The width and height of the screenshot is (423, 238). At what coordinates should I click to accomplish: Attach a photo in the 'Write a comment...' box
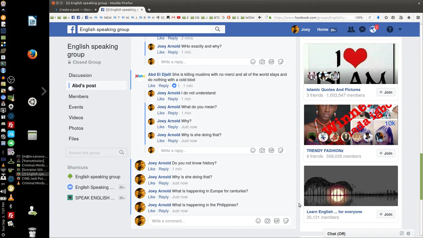[267, 221]
